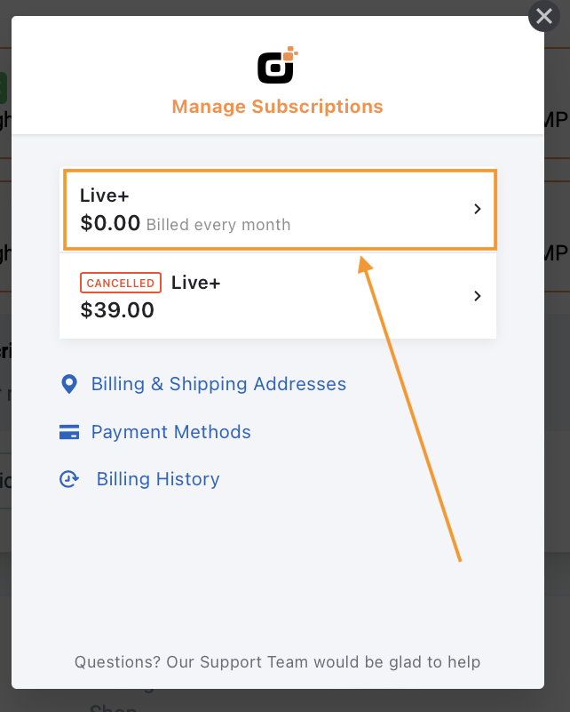Click the "Billed every month" text

point(218,225)
